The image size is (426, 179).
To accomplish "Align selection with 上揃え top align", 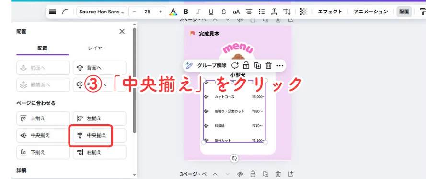I will [x=43, y=119].
